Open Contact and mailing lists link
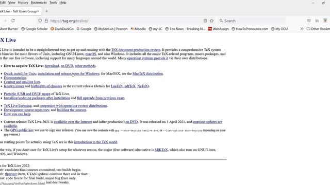Image resolution: width=330 pixels, height=185 pixels. point(22,82)
